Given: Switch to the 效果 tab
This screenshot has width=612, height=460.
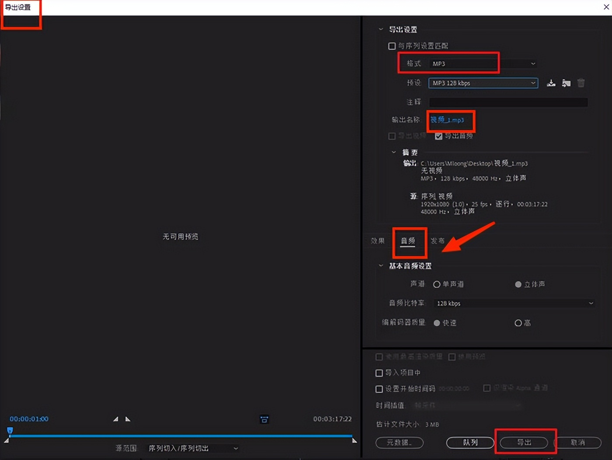Looking at the screenshot, I should (x=377, y=241).
